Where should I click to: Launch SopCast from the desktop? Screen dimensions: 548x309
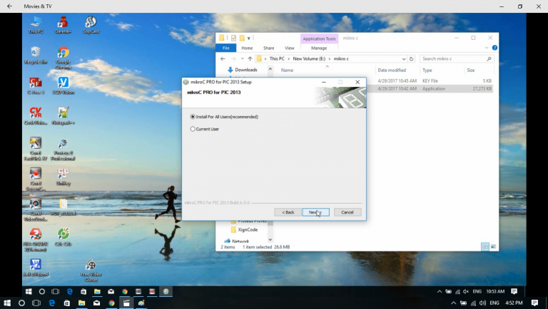tap(91, 24)
